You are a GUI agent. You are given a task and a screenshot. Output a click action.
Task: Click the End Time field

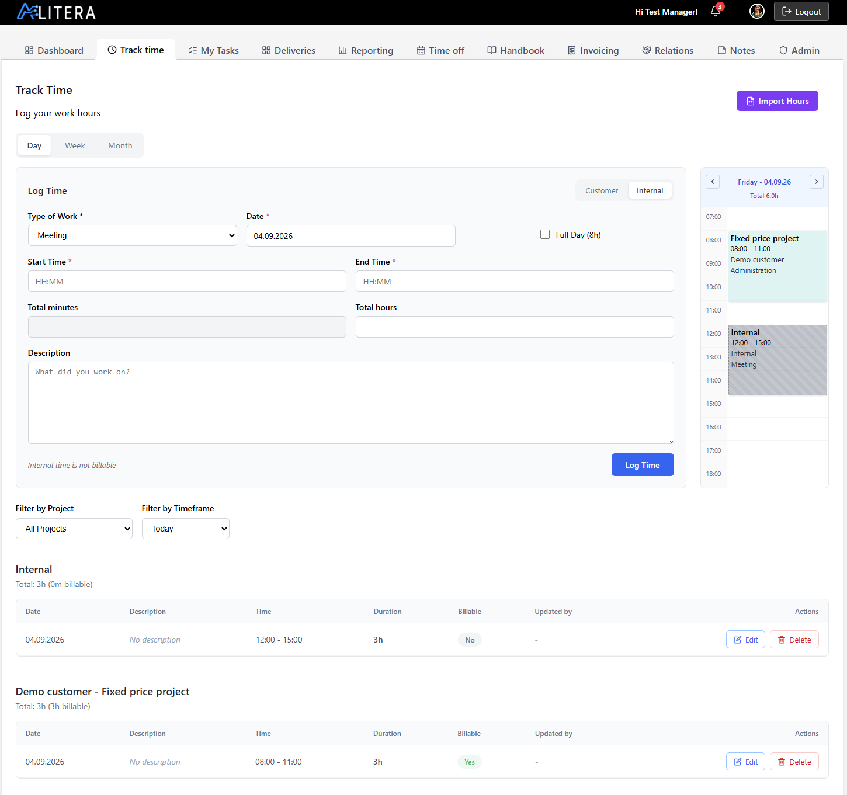point(515,281)
